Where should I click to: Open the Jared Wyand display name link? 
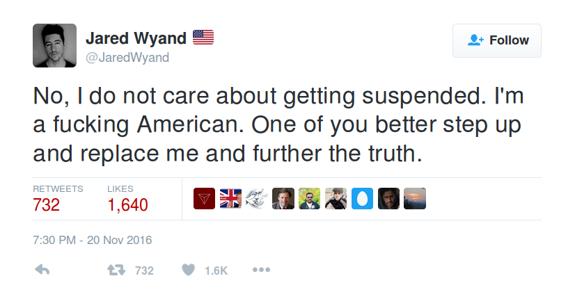click(134, 38)
